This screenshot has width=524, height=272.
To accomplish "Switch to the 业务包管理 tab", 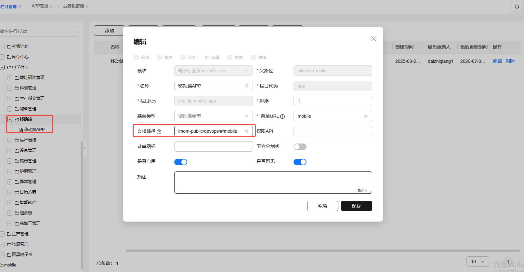I will point(73,6).
